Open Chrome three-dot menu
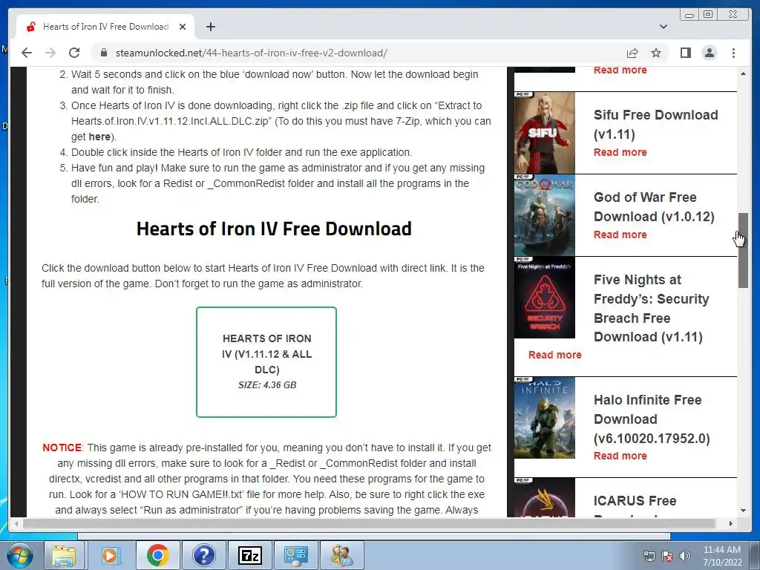Screen dimensions: 760x570 [x=733, y=53]
